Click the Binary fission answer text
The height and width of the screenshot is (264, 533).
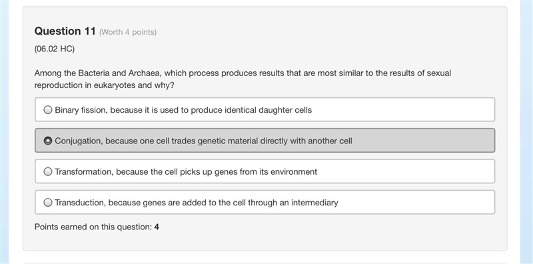point(183,110)
